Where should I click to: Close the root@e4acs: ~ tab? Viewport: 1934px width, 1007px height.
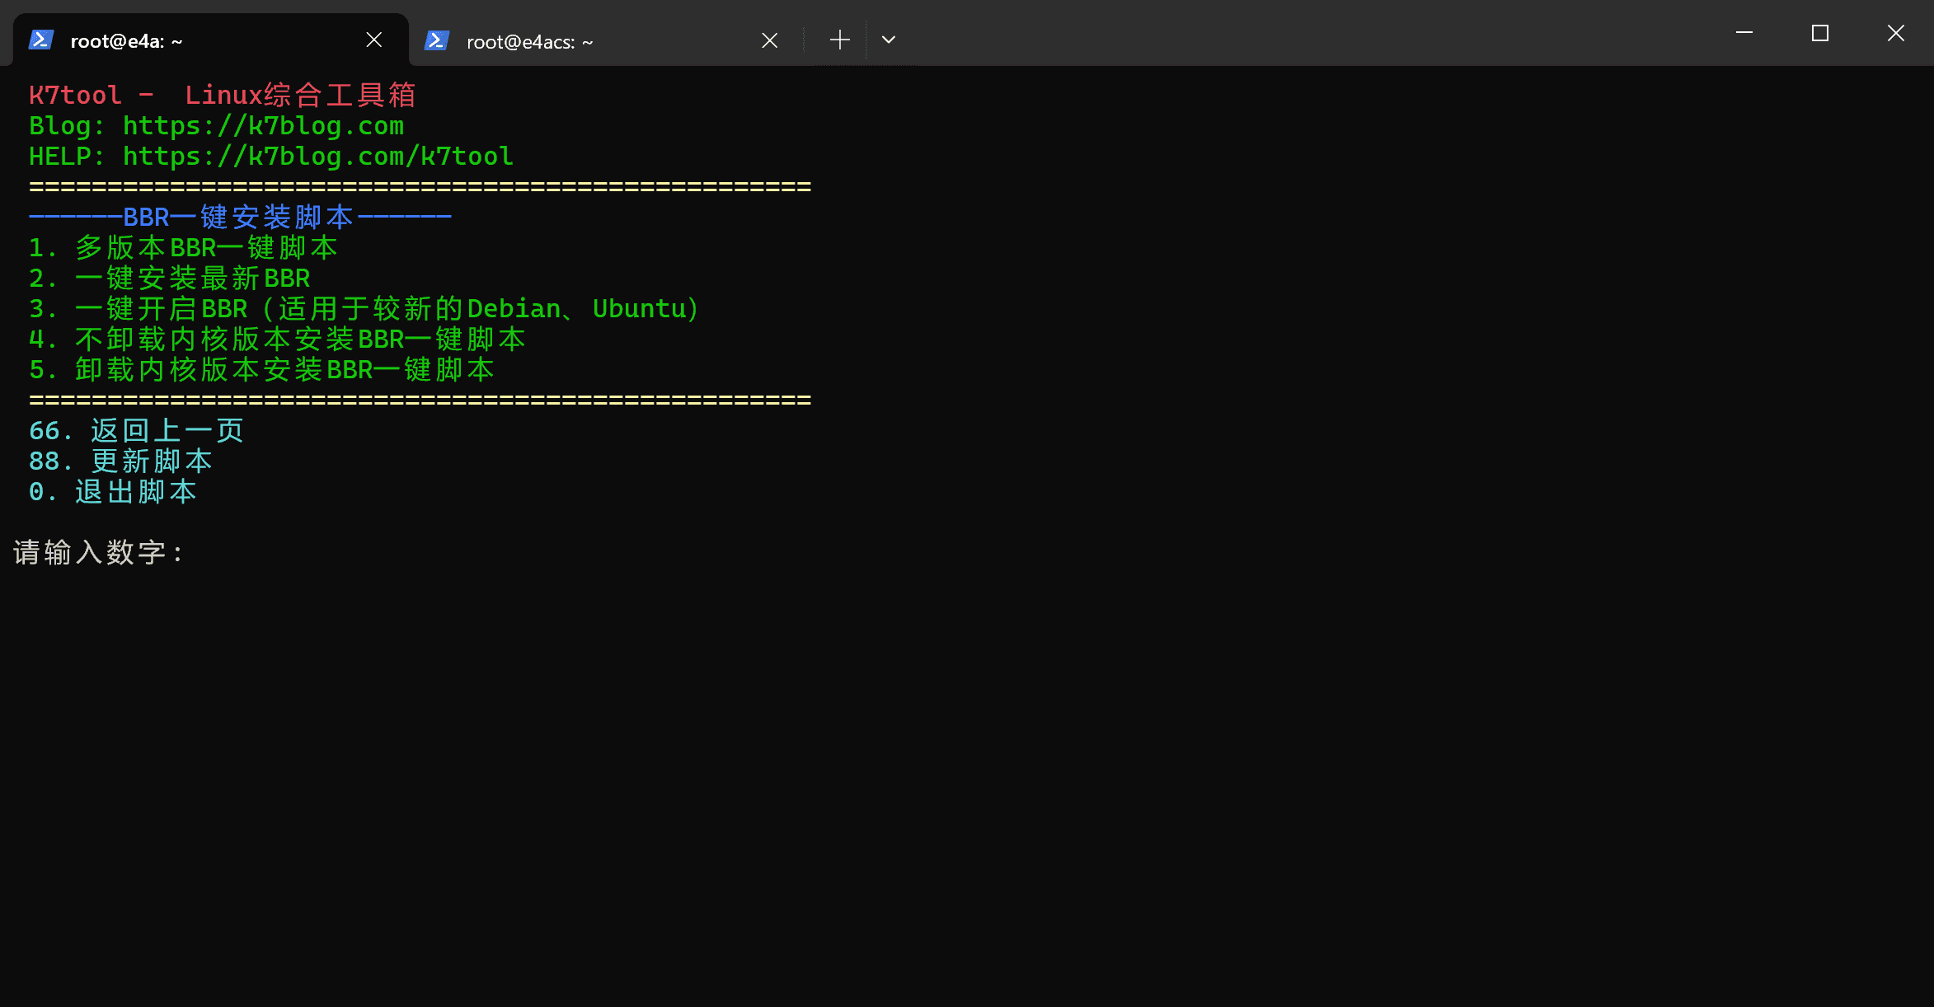click(x=770, y=40)
